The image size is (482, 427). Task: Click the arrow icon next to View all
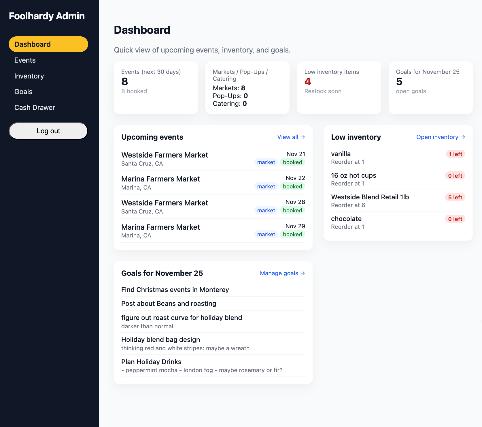click(303, 137)
